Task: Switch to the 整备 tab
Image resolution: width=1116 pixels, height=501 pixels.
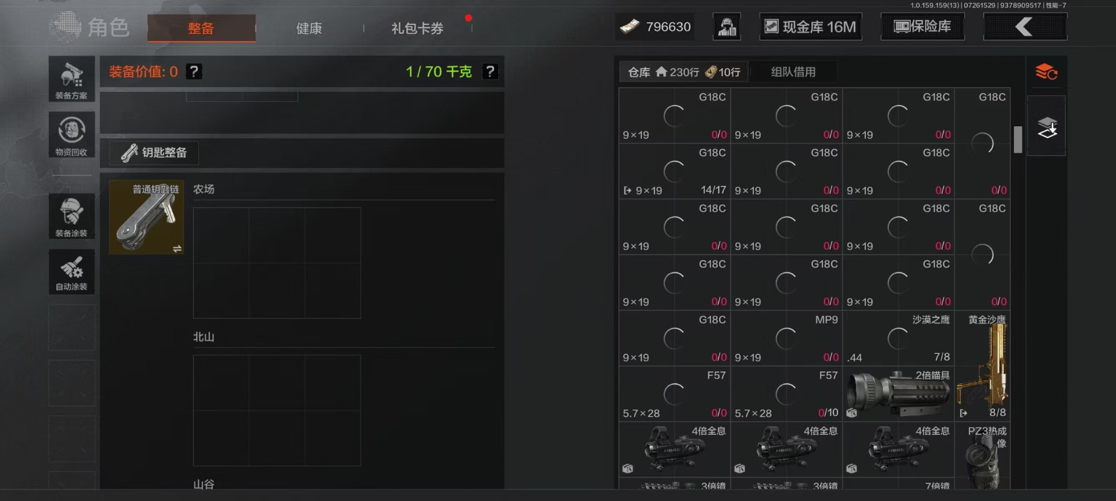Action: (x=201, y=28)
